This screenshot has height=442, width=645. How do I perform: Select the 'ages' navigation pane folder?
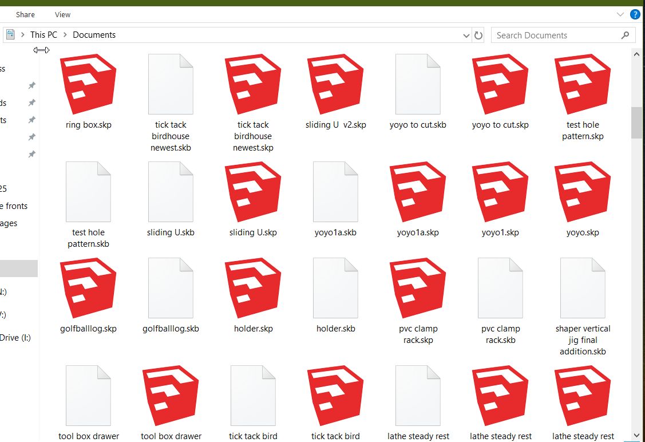pyautogui.click(x=9, y=223)
